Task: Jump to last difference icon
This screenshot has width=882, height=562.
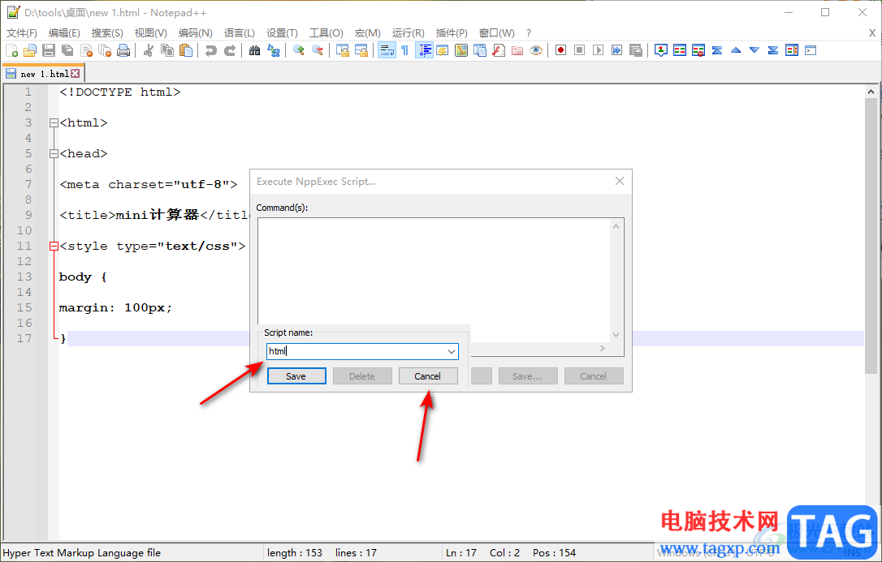Action: [773, 50]
